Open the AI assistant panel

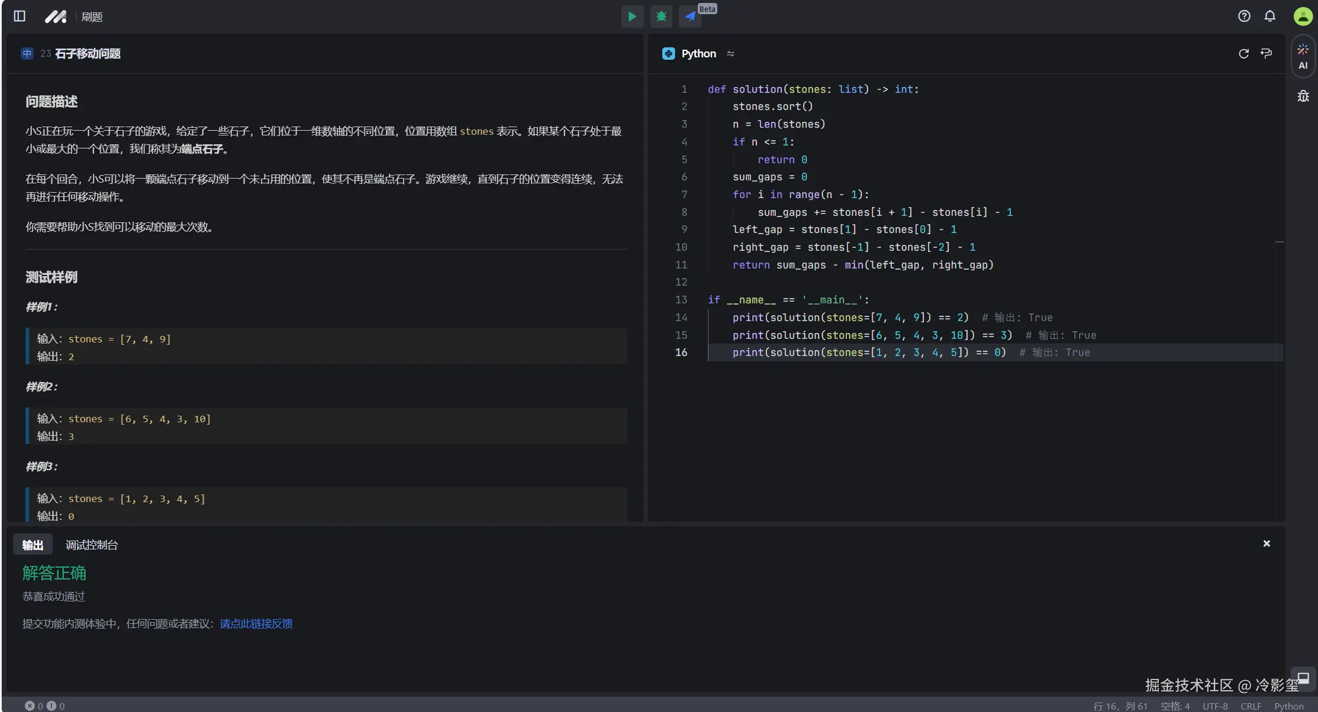coord(1303,57)
